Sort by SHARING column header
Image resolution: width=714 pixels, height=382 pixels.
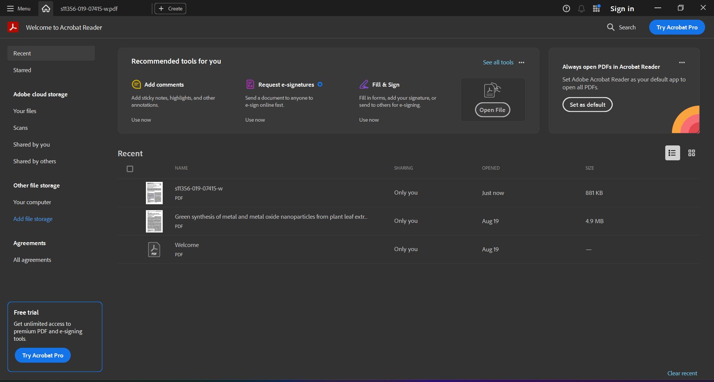(x=404, y=168)
